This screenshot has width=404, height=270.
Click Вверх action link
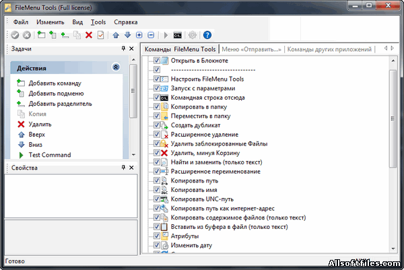click(x=37, y=135)
